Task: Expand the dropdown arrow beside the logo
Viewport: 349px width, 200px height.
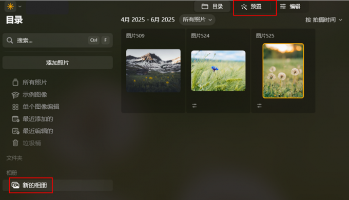Action: coord(20,7)
